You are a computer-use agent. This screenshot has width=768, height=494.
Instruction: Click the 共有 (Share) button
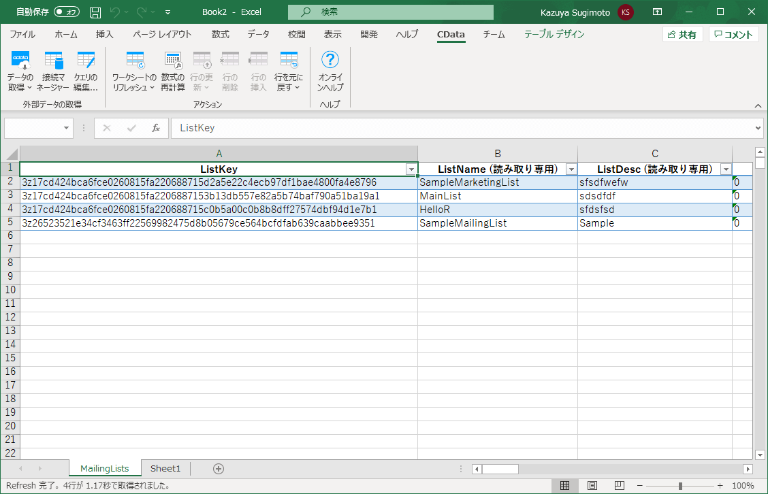tap(682, 35)
